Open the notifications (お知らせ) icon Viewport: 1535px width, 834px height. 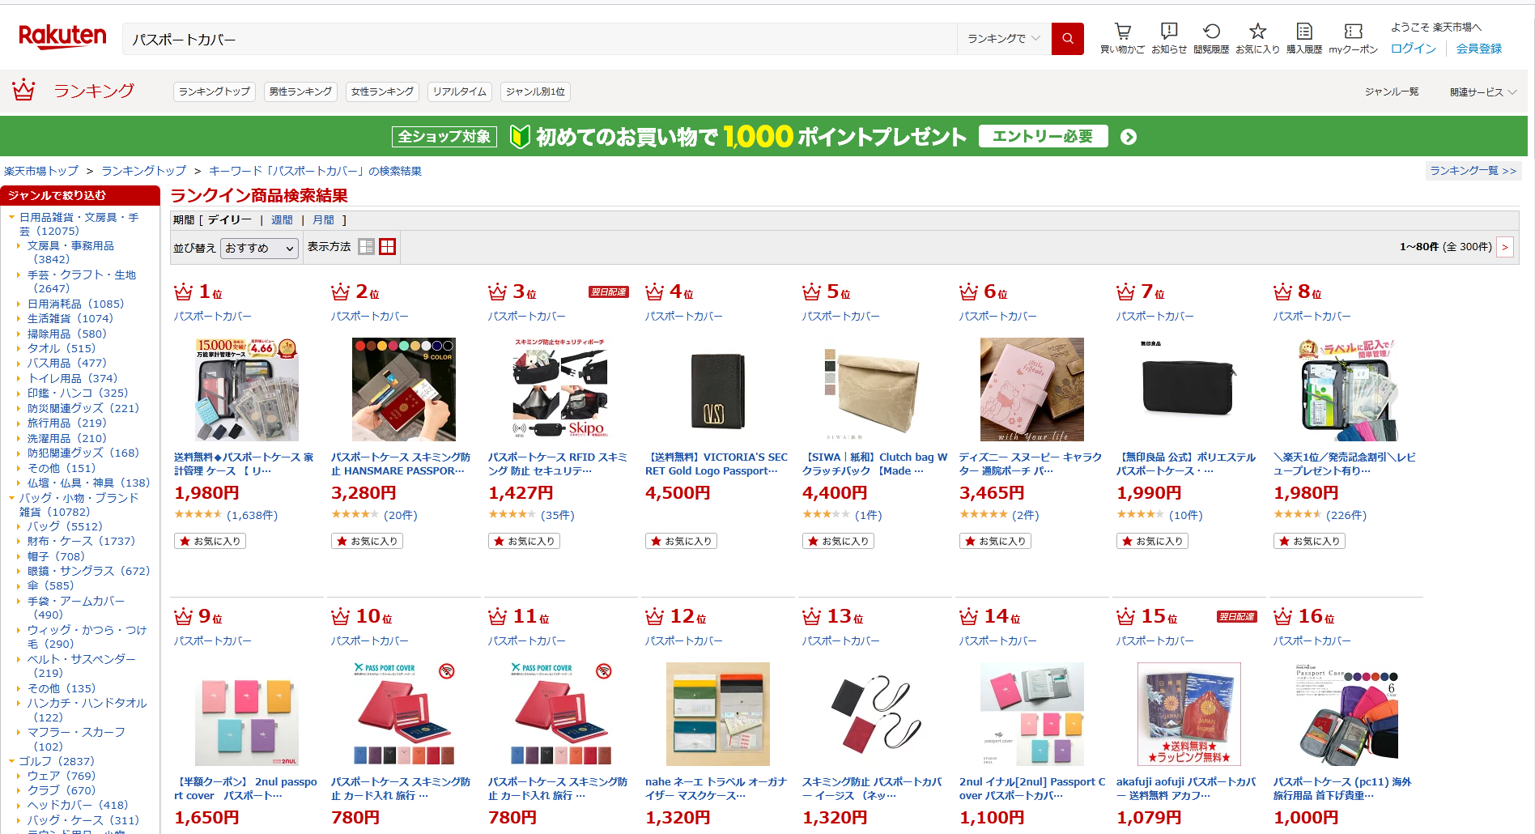pos(1169,37)
